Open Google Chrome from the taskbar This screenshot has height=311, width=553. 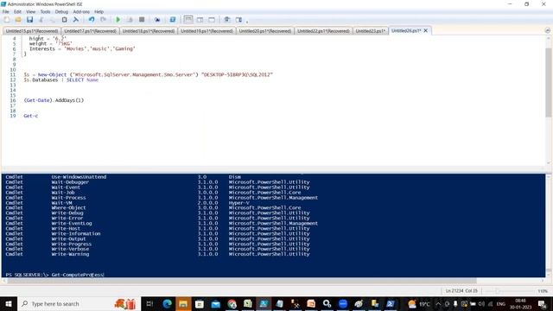232,303
